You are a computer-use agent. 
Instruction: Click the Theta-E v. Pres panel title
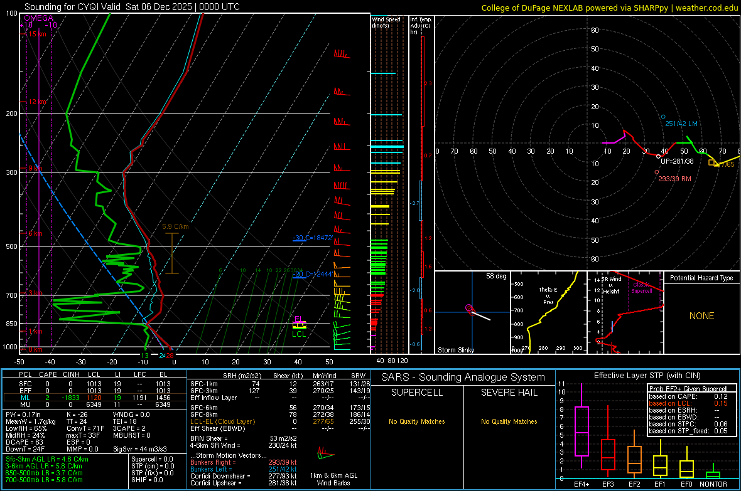(x=548, y=295)
